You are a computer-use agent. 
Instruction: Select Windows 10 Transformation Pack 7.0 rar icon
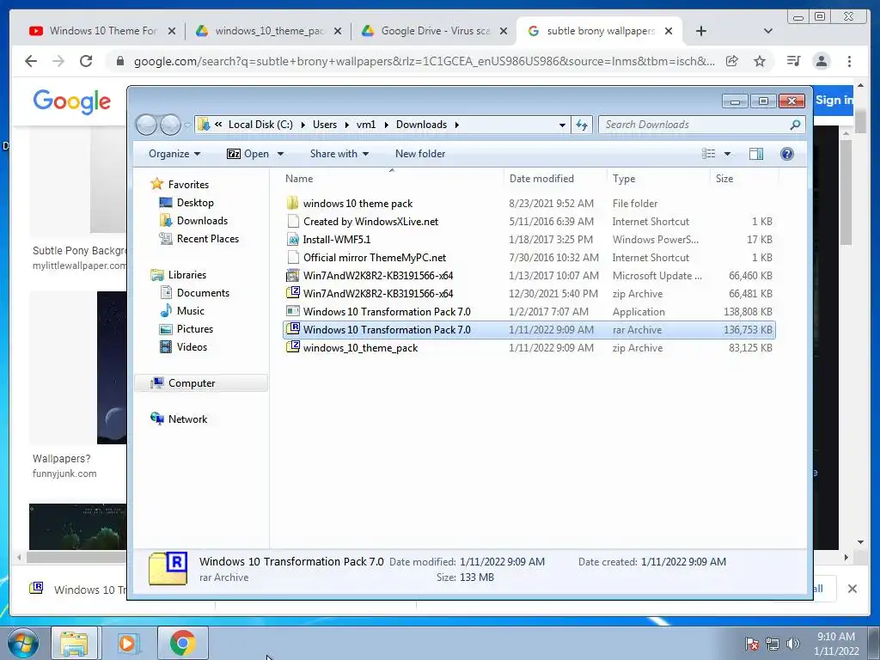tap(292, 329)
